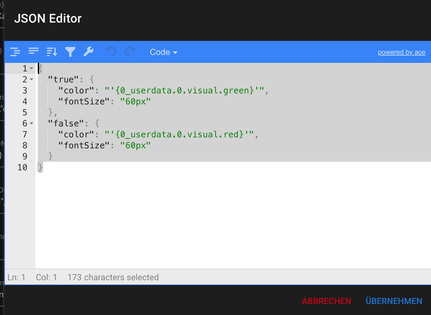Click the 'Ln: 1' status indicator
The height and width of the screenshot is (315, 431).
click(16, 277)
